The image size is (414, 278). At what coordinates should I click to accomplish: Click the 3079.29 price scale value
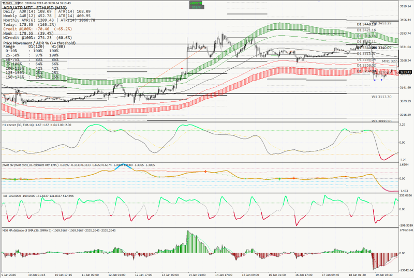[x=406, y=101]
